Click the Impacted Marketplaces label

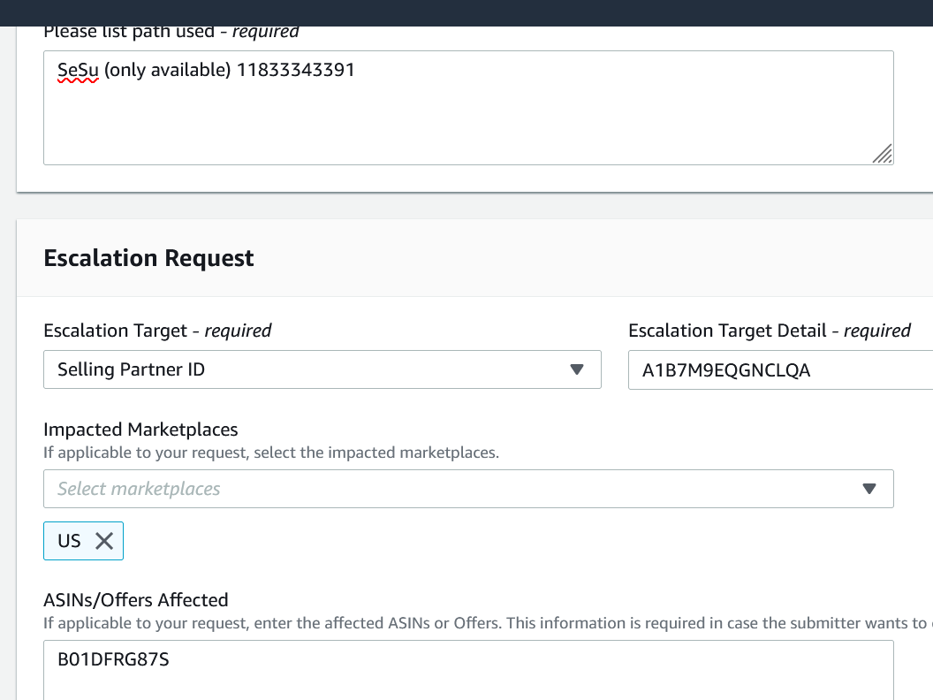pyautogui.click(x=140, y=430)
